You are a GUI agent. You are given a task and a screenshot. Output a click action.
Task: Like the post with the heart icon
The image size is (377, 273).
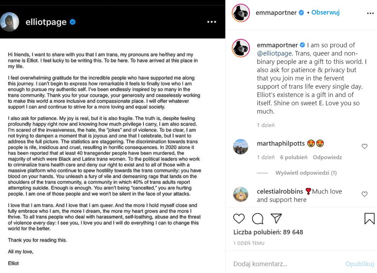click(239, 218)
